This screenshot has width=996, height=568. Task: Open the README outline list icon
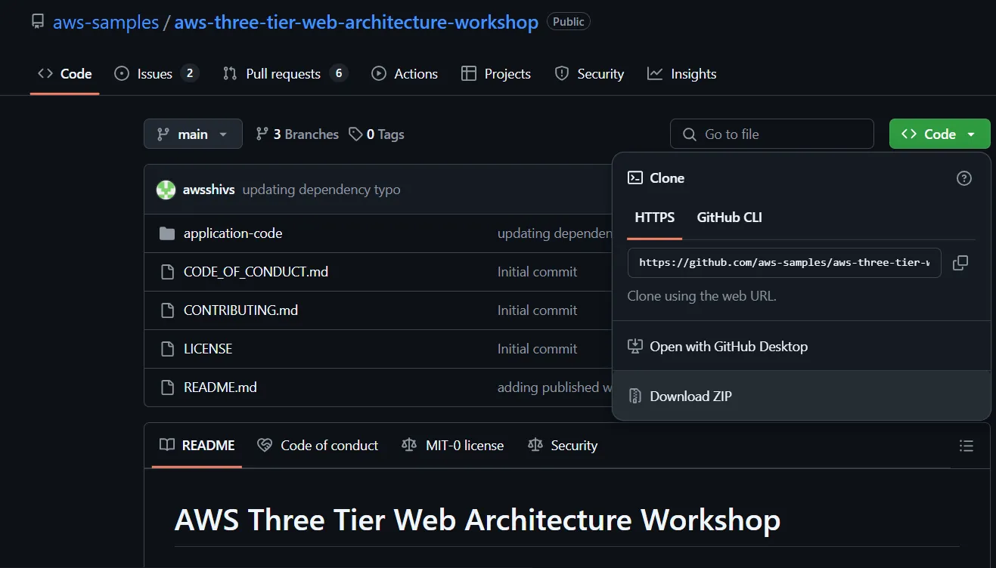(966, 446)
